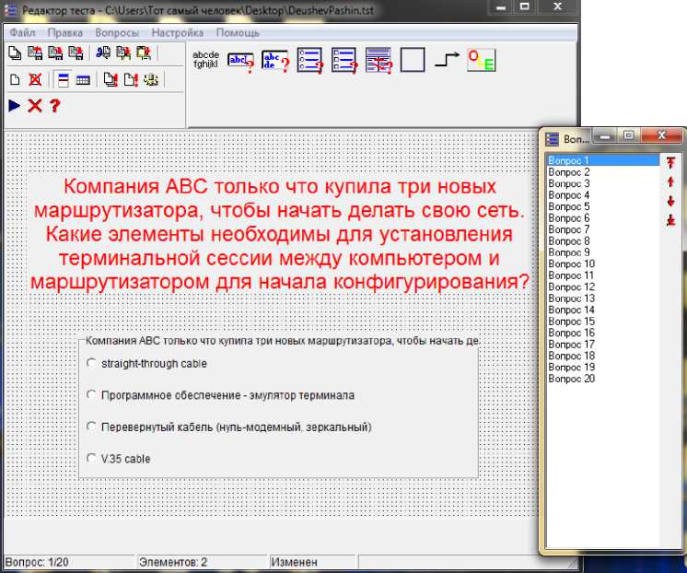687x573 pixels.
Task: Maximize the test editor main window
Action: click(x=524, y=6)
